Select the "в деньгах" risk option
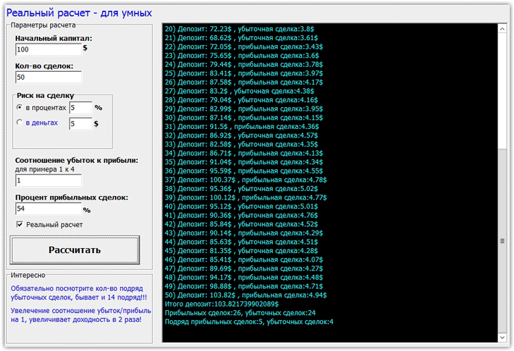The width and height of the screenshot is (514, 351). pos(20,123)
